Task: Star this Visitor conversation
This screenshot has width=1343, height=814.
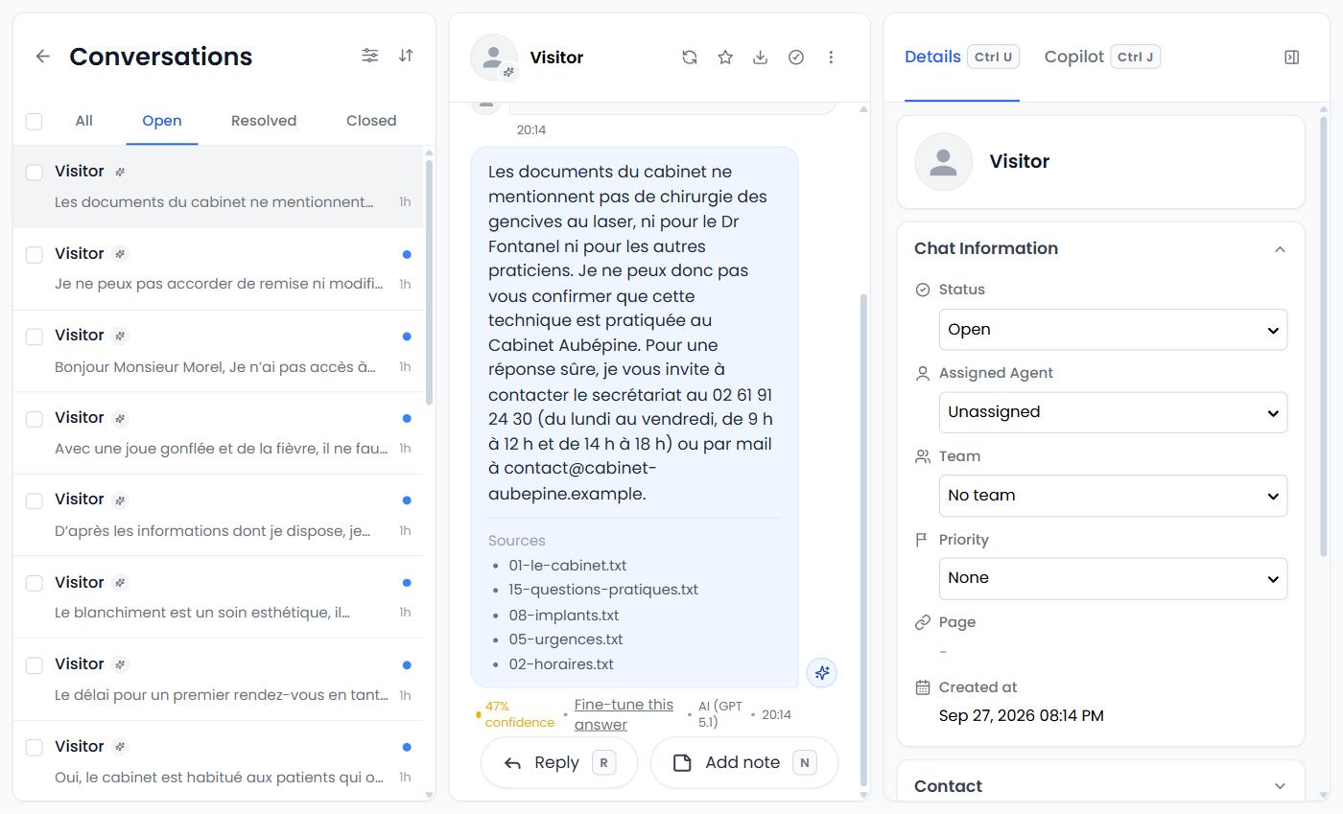Action: [x=725, y=58]
